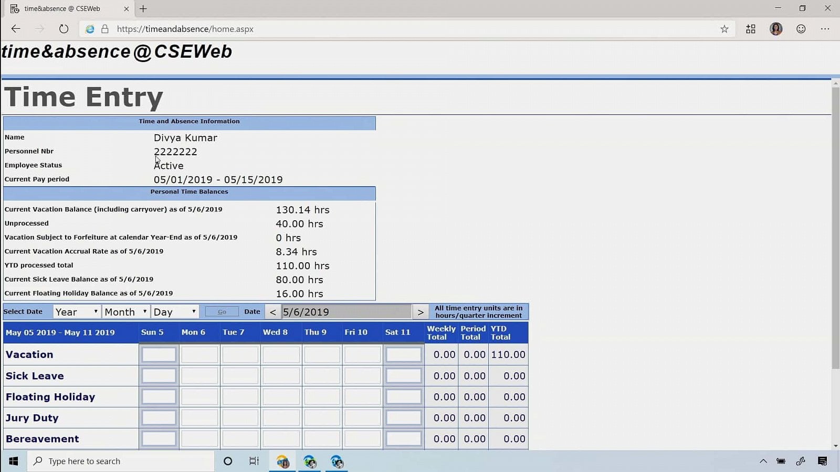
Task: View site information via the lock icon
Action: [105, 29]
